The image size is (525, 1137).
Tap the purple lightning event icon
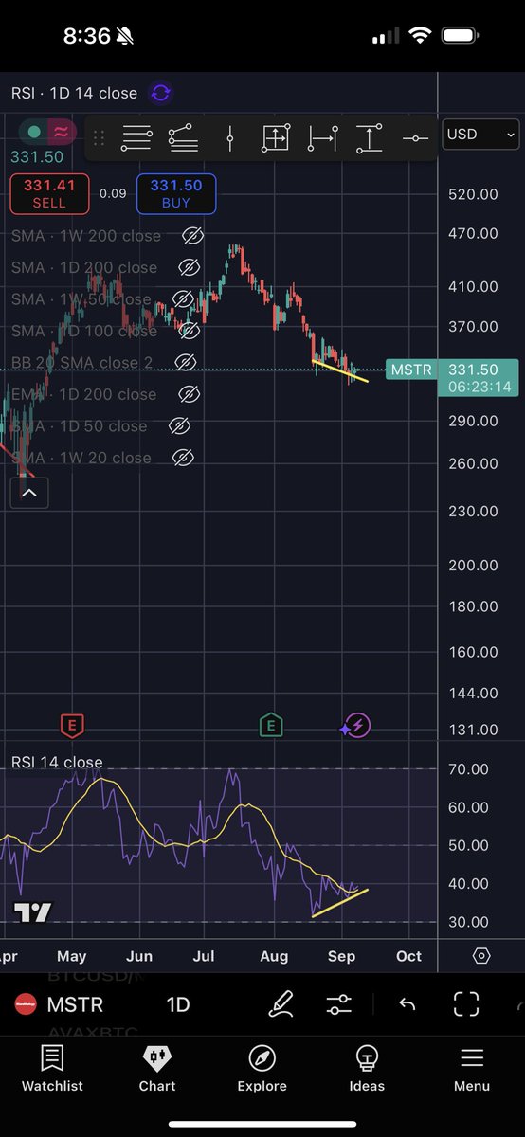(x=355, y=727)
